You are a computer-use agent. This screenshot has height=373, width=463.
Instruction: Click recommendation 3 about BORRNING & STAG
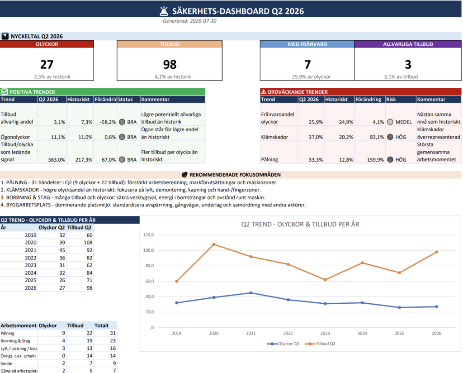133,197
